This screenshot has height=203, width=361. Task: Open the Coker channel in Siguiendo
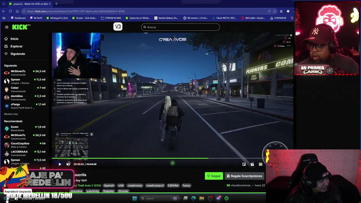point(25,89)
